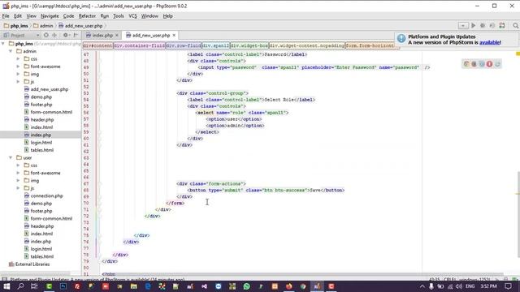Expand the css folder under user

click(18, 165)
